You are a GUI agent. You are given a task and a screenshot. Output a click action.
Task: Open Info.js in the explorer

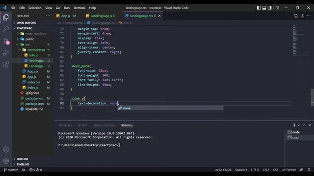[33, 55]
